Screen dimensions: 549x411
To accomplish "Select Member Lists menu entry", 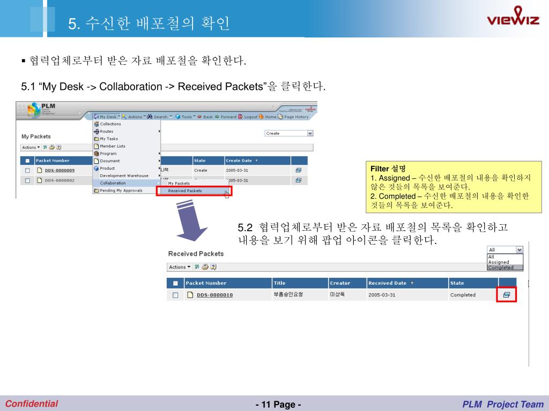I will tap(127, 146).
